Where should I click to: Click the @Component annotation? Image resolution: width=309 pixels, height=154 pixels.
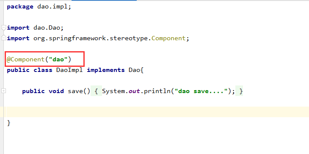[26, 59]
